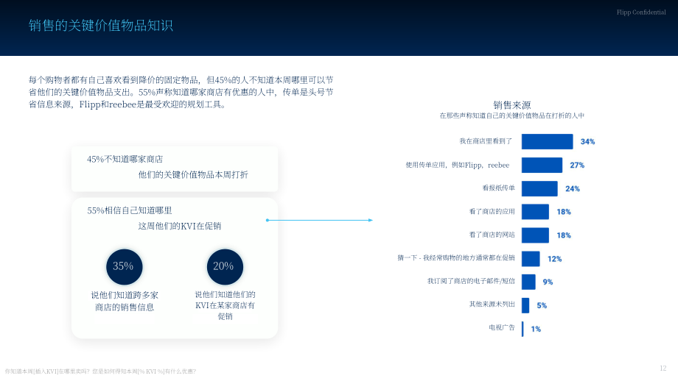Click the 34% bar in chart

coord(547,141)
